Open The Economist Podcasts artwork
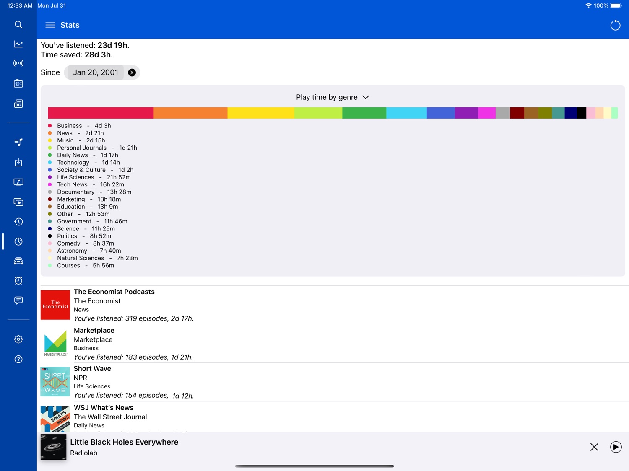Screen dimensions: 629x471 tap(55, 305)
